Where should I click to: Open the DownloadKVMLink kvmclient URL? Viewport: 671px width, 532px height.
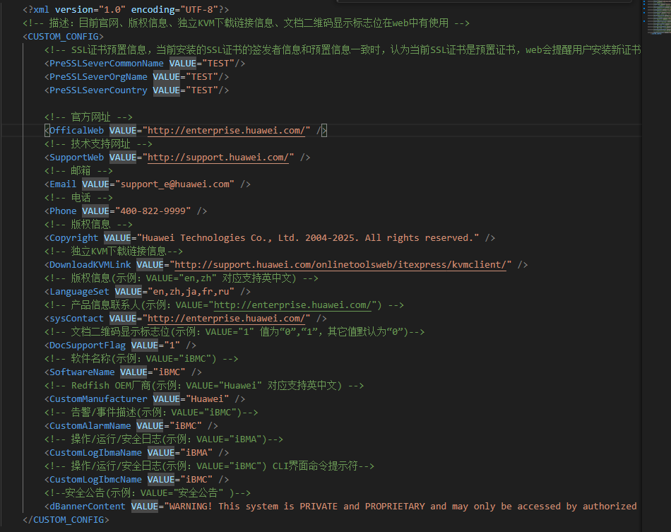pos(342,265)
